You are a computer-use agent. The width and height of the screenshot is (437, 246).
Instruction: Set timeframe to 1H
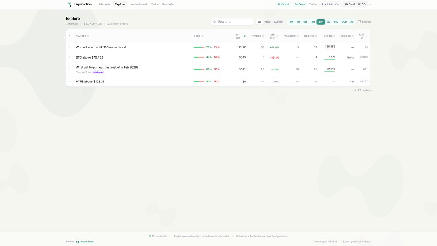(298, 22)
